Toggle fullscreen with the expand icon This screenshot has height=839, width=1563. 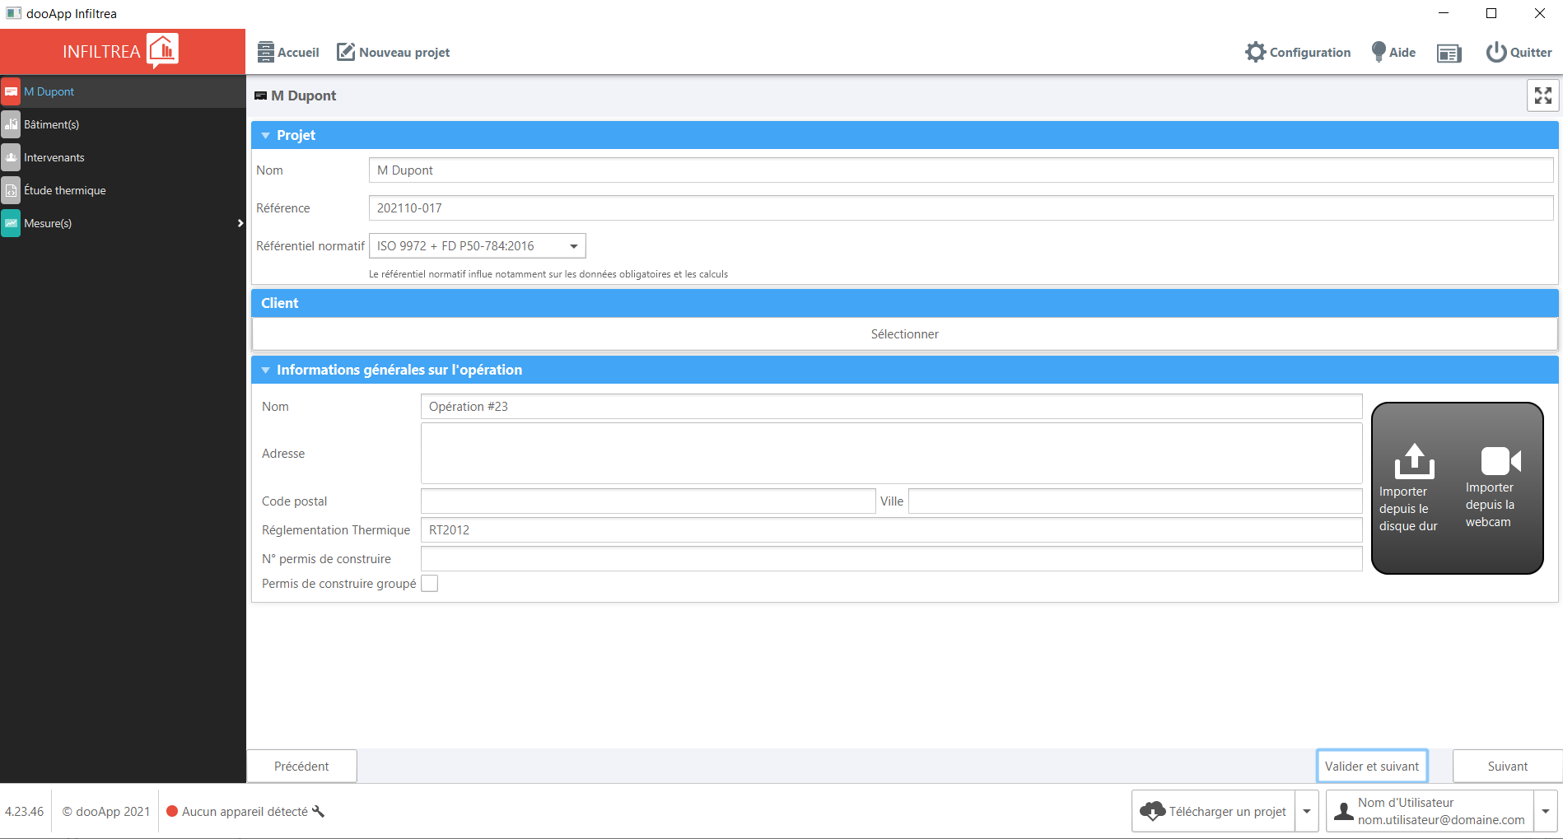[1543, 96]
